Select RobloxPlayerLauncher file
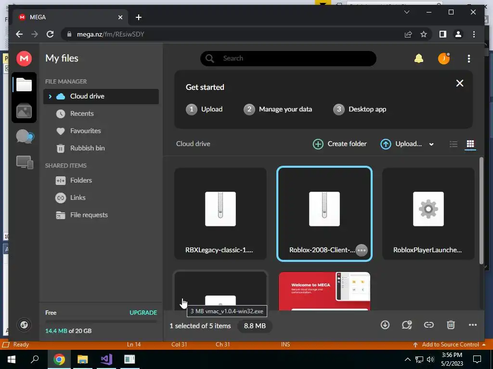 (428, 213)
